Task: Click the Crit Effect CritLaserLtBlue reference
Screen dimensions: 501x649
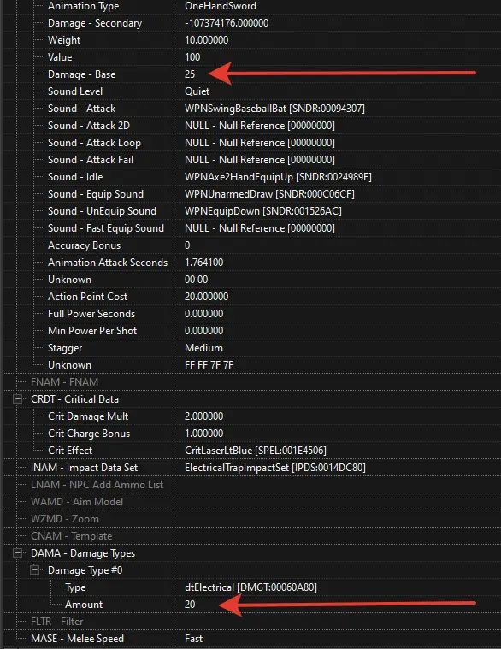Action: coord(256,451)
